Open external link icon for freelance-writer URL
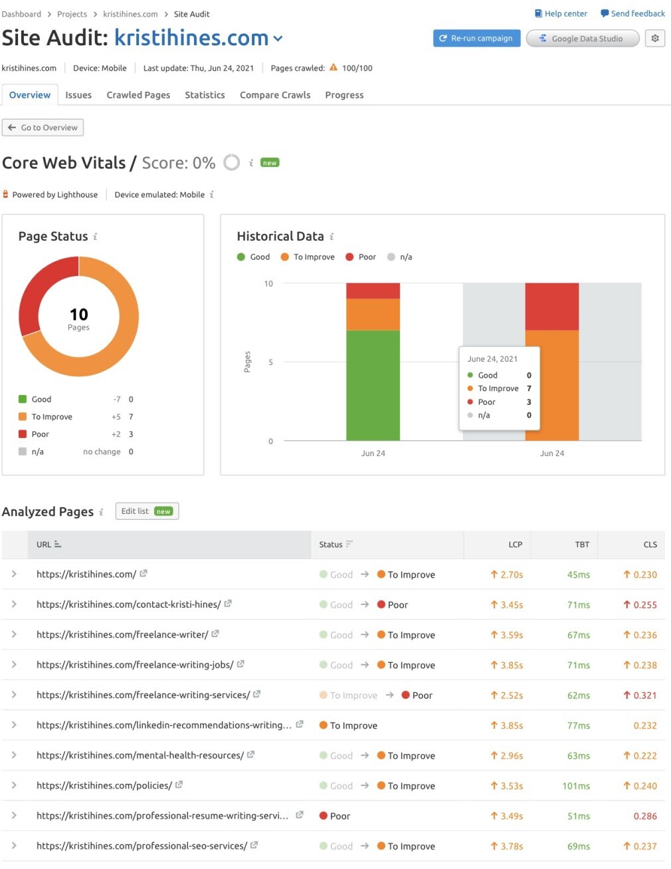The width and height of the screenshot is (671, 869). click(x=215, y=634)
